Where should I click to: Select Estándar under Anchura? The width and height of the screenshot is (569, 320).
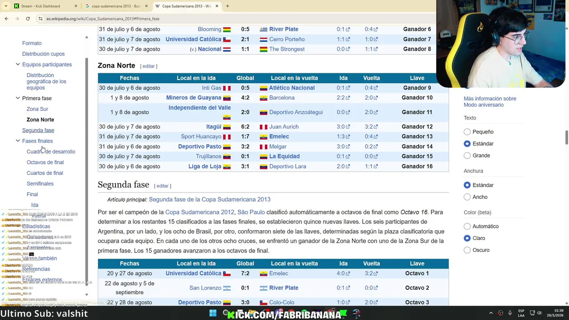pyautogui.click(x=467, y=185)
